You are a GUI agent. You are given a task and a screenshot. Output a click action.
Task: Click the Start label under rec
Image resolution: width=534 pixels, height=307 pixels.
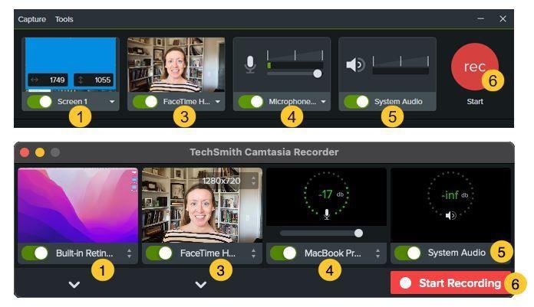pos(475,102)
